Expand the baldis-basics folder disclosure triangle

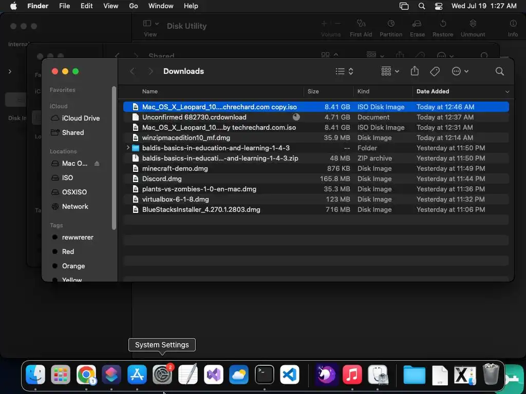pos(128,147)
